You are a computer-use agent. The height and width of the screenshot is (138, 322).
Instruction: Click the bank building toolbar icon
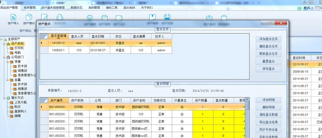209,18
